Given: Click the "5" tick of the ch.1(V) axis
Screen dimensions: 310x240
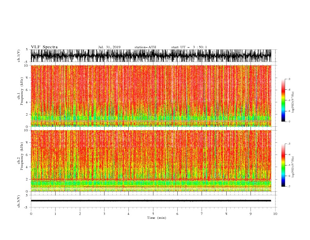Looking at the screenshot, I should (27, 49).
